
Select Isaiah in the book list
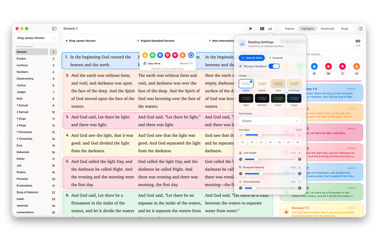32,199
